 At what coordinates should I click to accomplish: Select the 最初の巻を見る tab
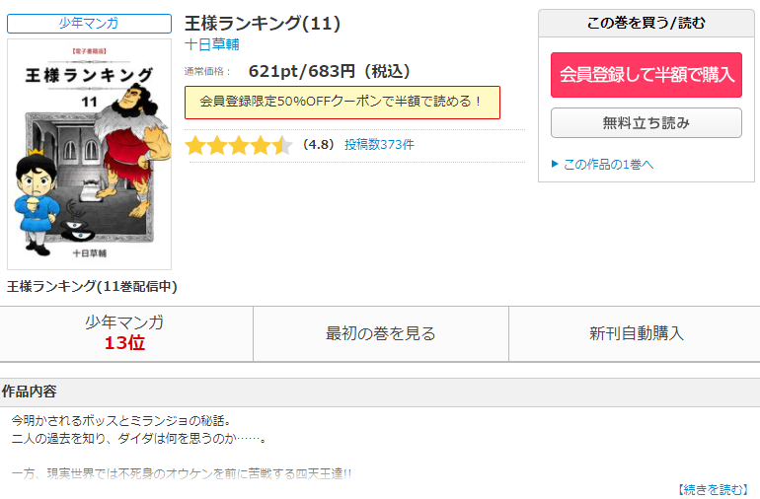pos(380,333)
